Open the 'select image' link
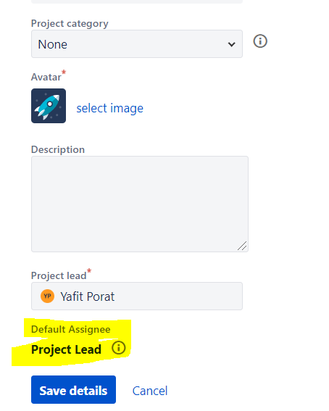 click(109, 108)
